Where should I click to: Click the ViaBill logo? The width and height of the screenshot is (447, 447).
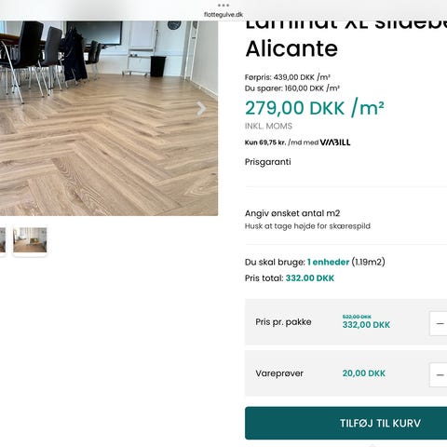(x=335, y=142)
